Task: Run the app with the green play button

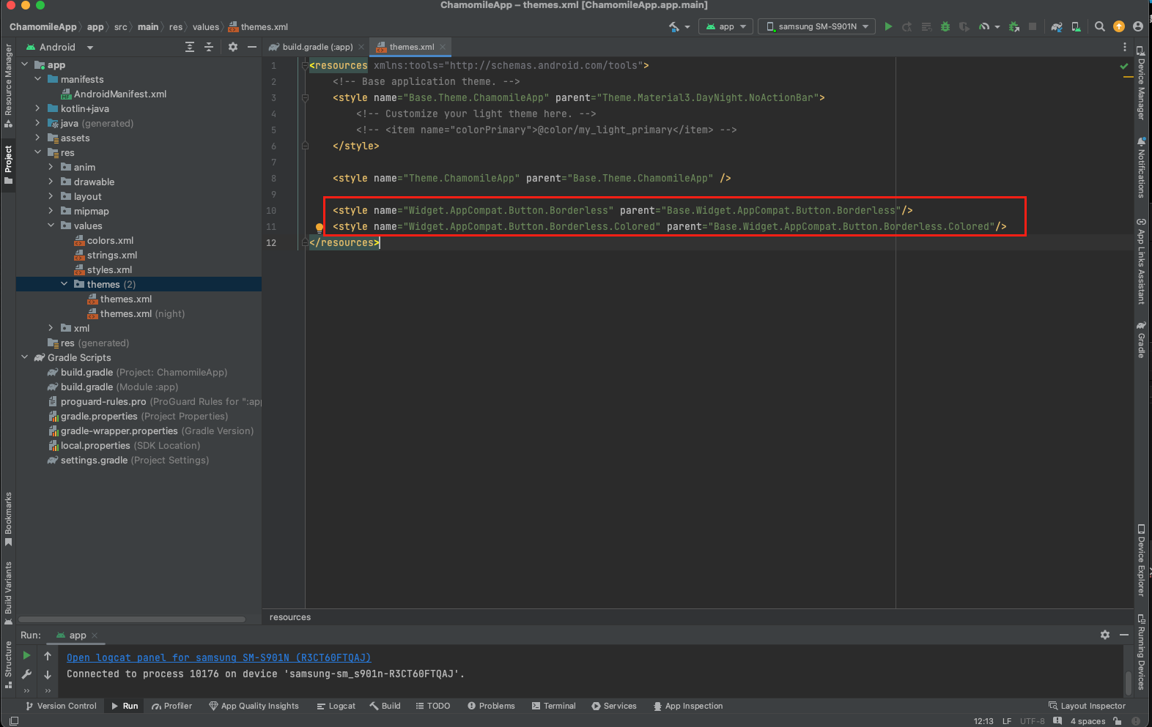Action: pos(888,27)
